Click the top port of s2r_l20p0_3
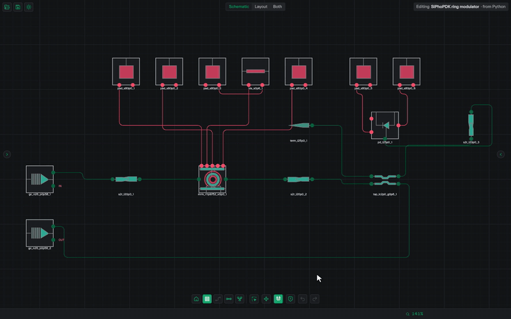 click(471, 112)
